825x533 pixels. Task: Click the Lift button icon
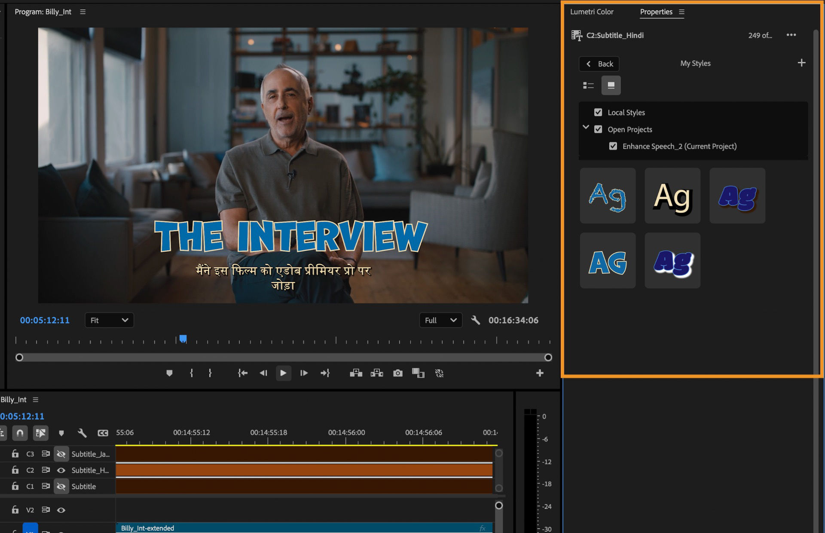356,373
